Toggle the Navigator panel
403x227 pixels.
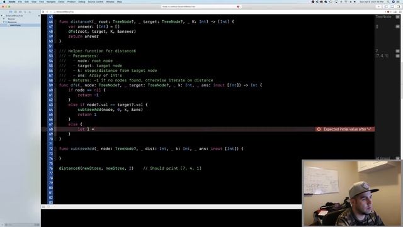[x=386, y=7]
